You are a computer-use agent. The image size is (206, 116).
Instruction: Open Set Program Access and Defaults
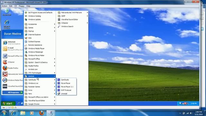(x=40, y=13)
